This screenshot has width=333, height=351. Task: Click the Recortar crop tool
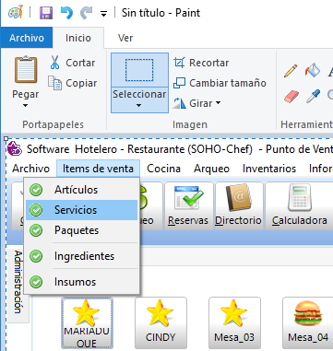[201, 63]
